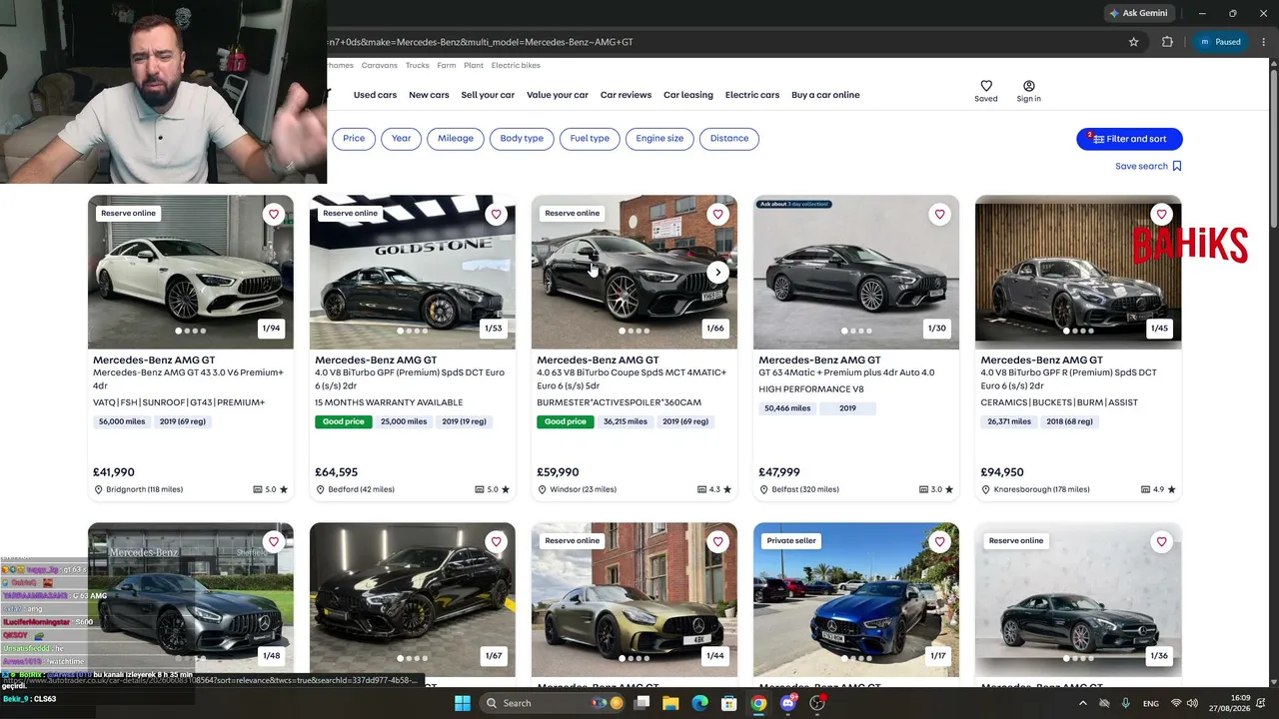Go to the Plant category link
Screen dimensions: 1279x719
(474, 66)
